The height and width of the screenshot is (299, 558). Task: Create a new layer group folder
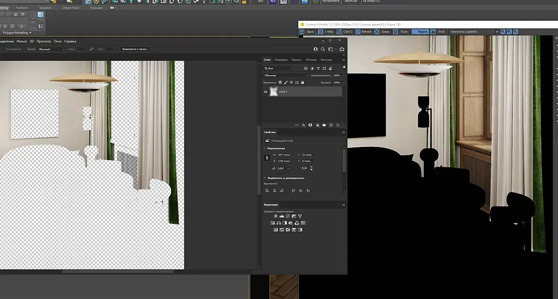[x=324, y=125]
